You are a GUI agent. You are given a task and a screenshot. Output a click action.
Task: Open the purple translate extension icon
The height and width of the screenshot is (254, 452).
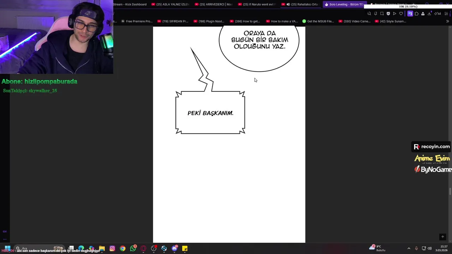[410, 14]
